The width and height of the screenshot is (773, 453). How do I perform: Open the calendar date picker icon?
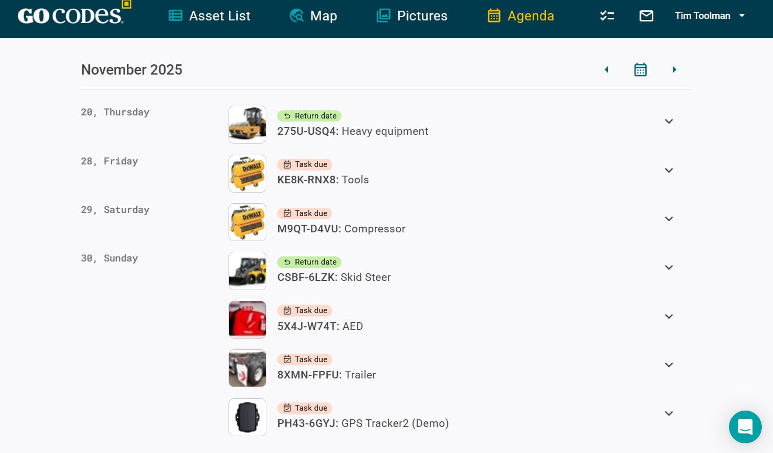pos(640,69)
